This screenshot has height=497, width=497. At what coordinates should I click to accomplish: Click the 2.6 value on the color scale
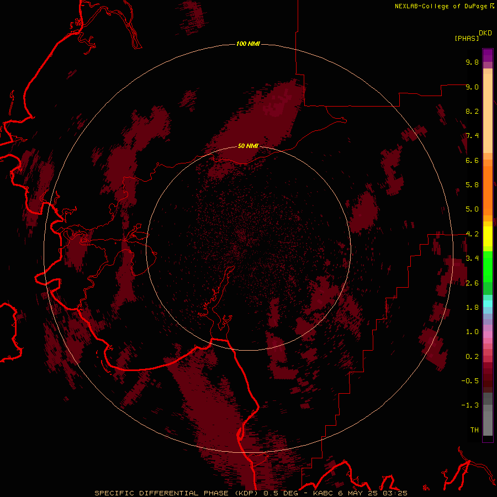[472, 283]
